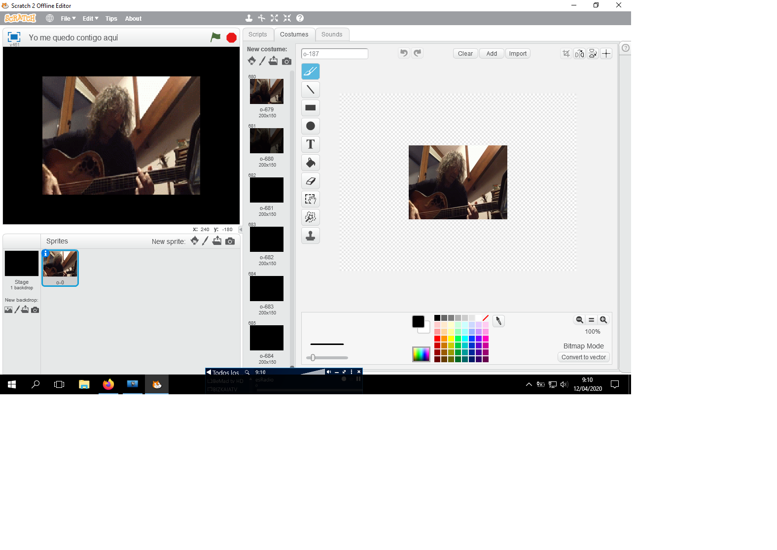The width and height of the screenshot is (777, 550).
Task: Pick the red color swatch
Action: (437, 339)
